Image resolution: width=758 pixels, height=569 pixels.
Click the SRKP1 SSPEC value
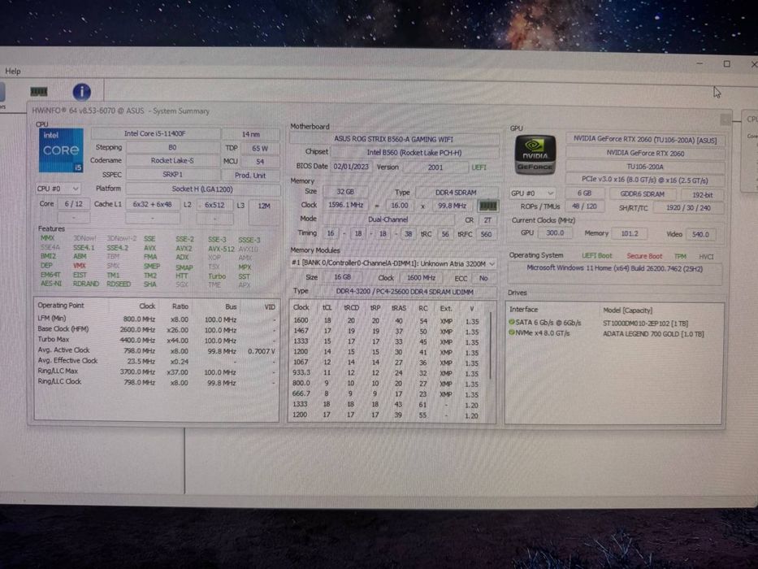[172, 174]
